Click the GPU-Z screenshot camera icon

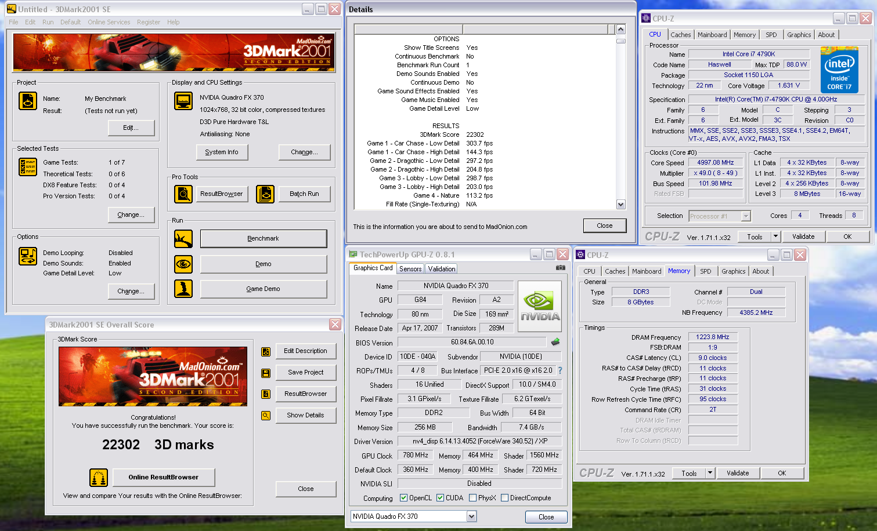click(x=560, y=268)
